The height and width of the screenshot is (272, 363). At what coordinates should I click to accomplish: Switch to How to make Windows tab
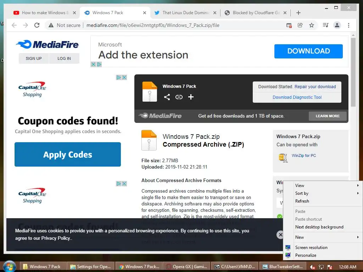point(45,13)
